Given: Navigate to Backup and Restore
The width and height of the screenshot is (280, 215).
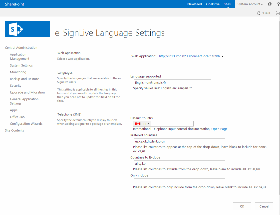Looking at the screenshot, I should tap(24, 79).
